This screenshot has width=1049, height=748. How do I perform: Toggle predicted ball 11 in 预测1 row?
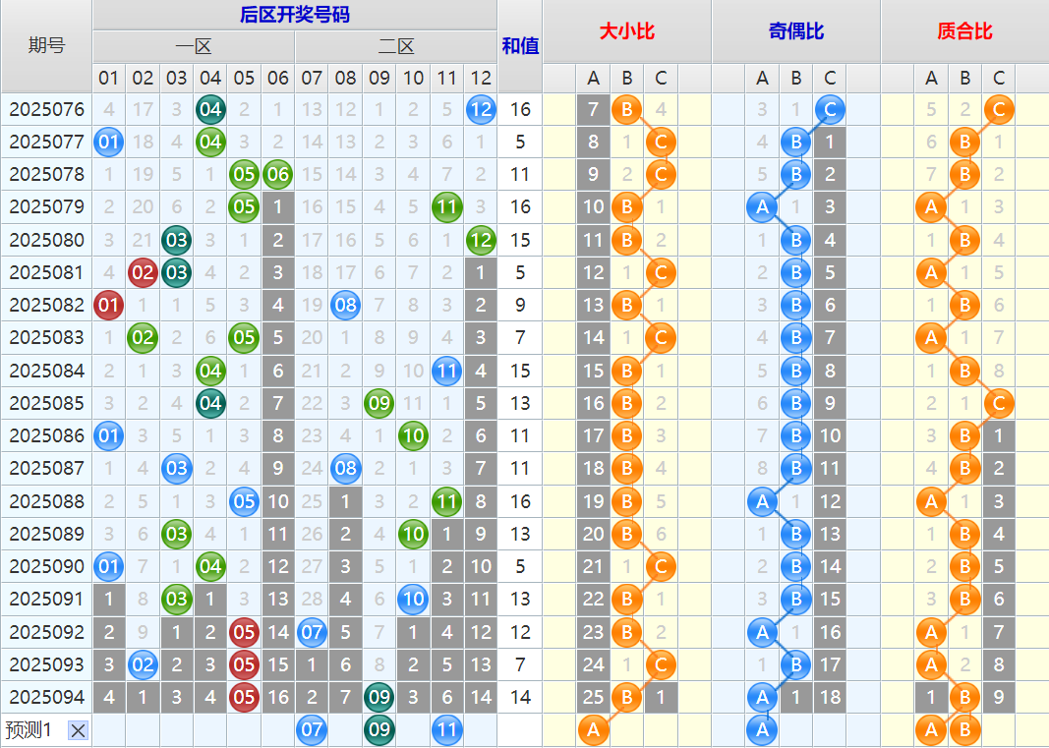click(447, 730)
